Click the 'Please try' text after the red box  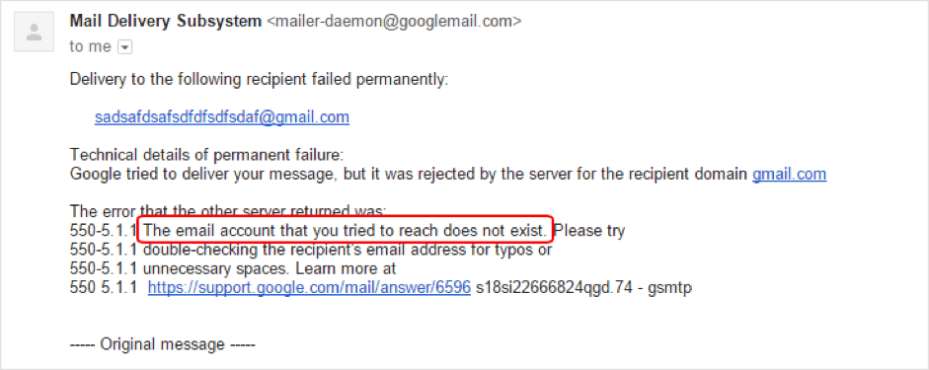tap(589, 230)
